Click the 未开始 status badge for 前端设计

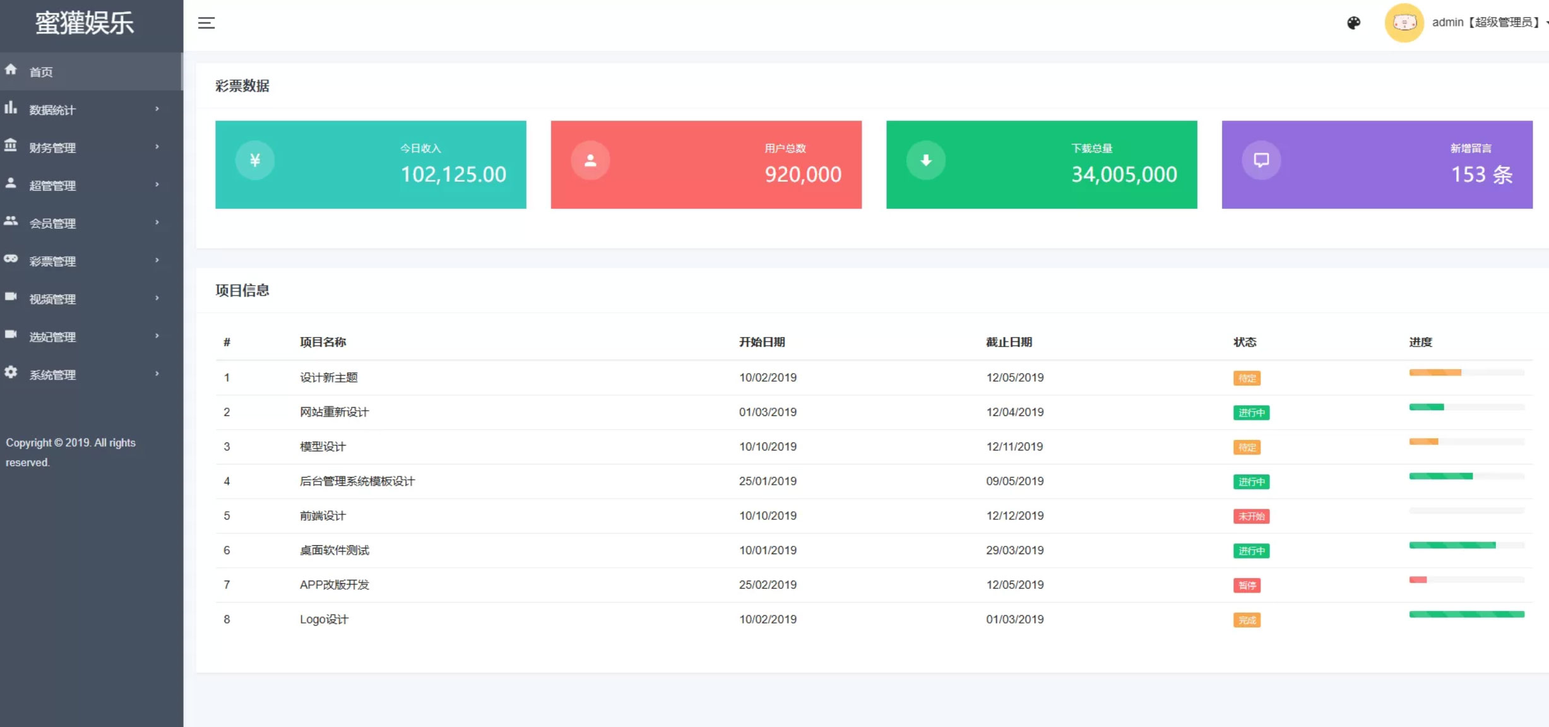click(1251, 516)
